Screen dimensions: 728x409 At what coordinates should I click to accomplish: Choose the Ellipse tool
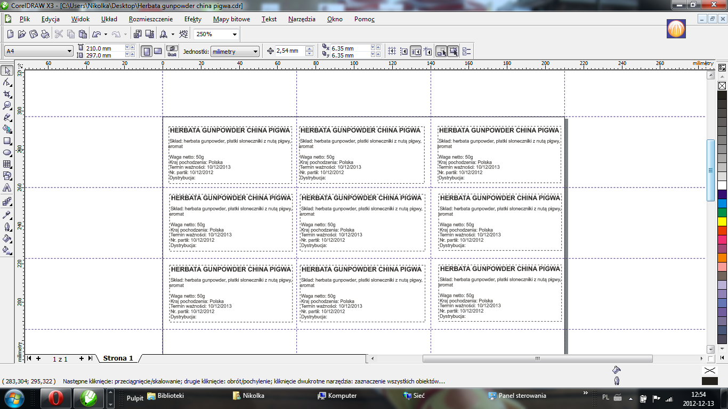[x=7, y=153]
